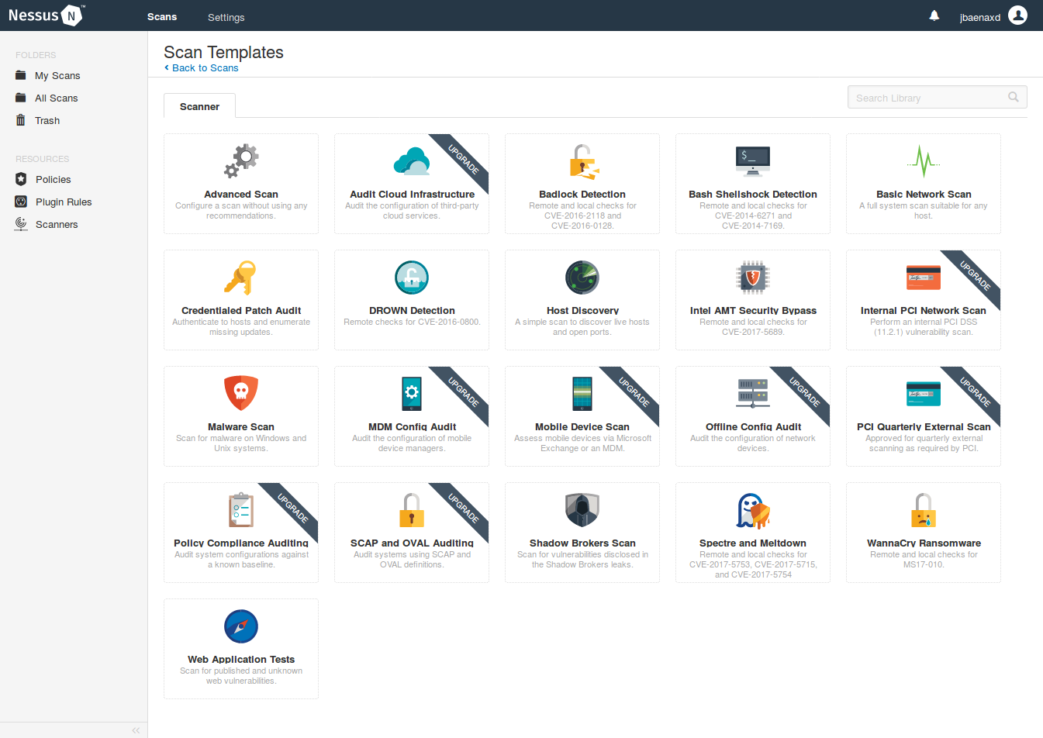Open the Trash folder
This screenshot has width=1043, height=738.
(47, 120)
